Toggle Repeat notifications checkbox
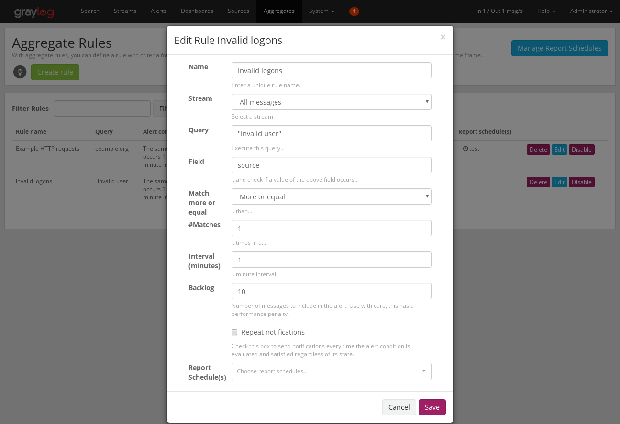 pyautogui.click(x=234, y=332)
